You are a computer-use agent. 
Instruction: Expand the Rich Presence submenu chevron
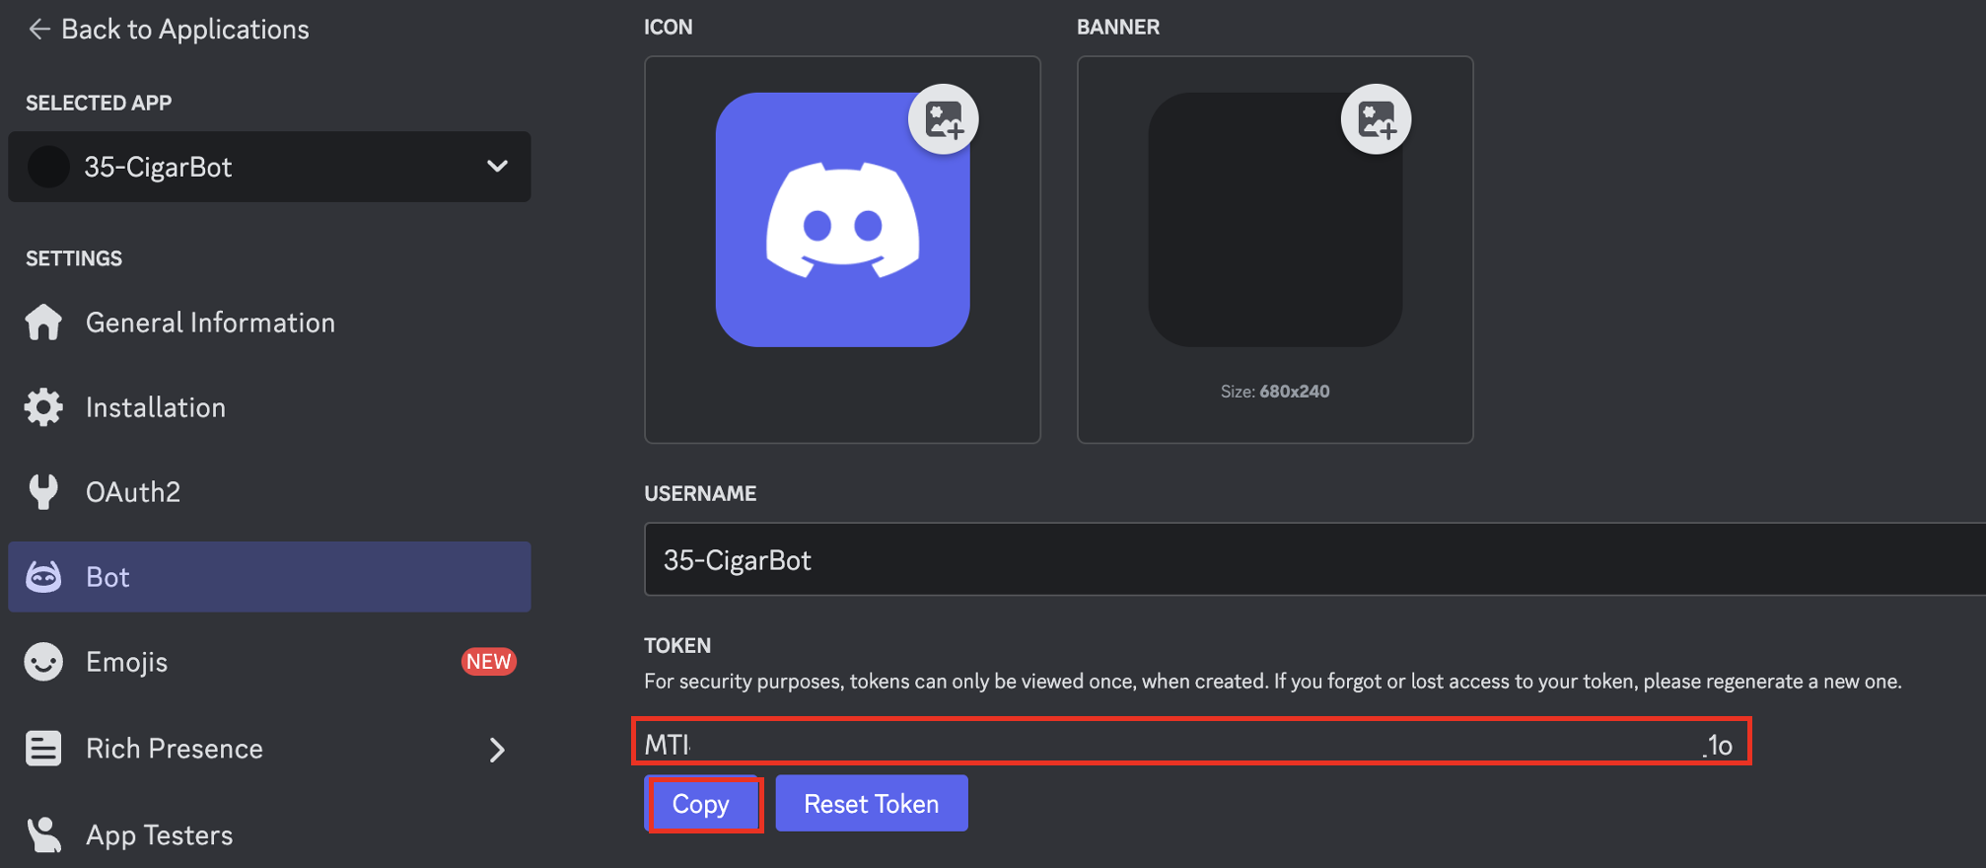click(497, 750)
